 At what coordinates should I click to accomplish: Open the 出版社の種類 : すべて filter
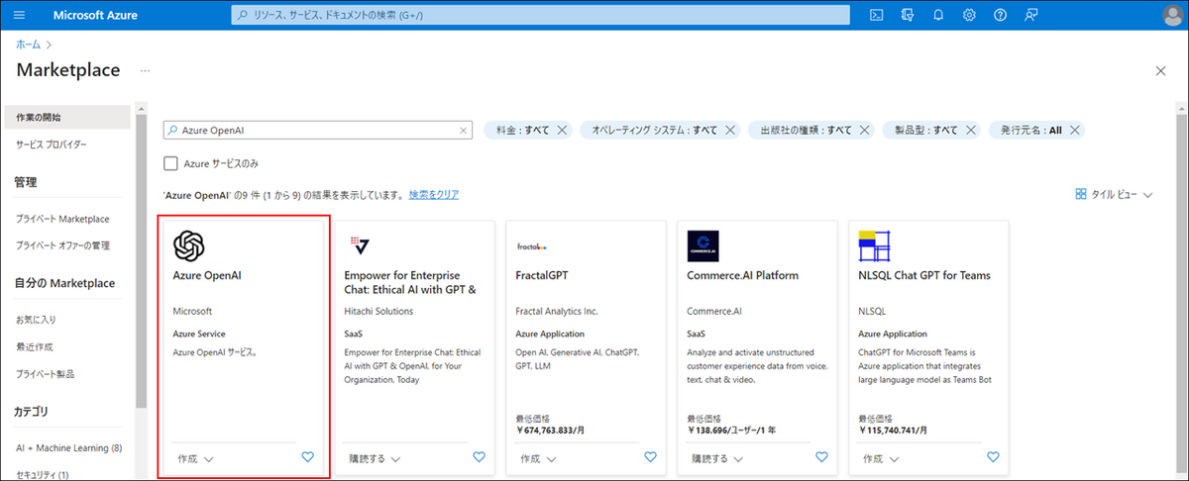805,130
